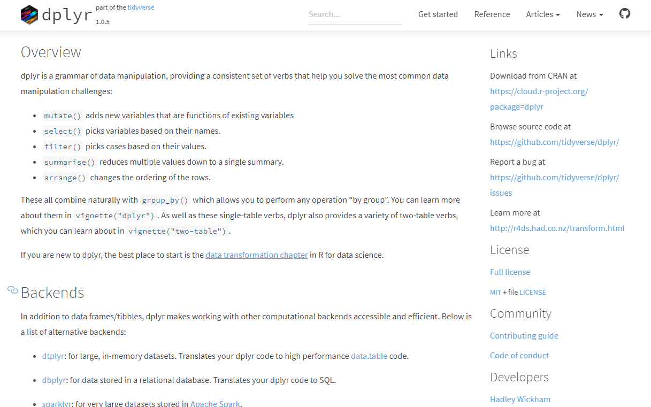Open the data.table link
Image resolution: width=651 pixels, height=407 pixels.
tap(369, 356)
